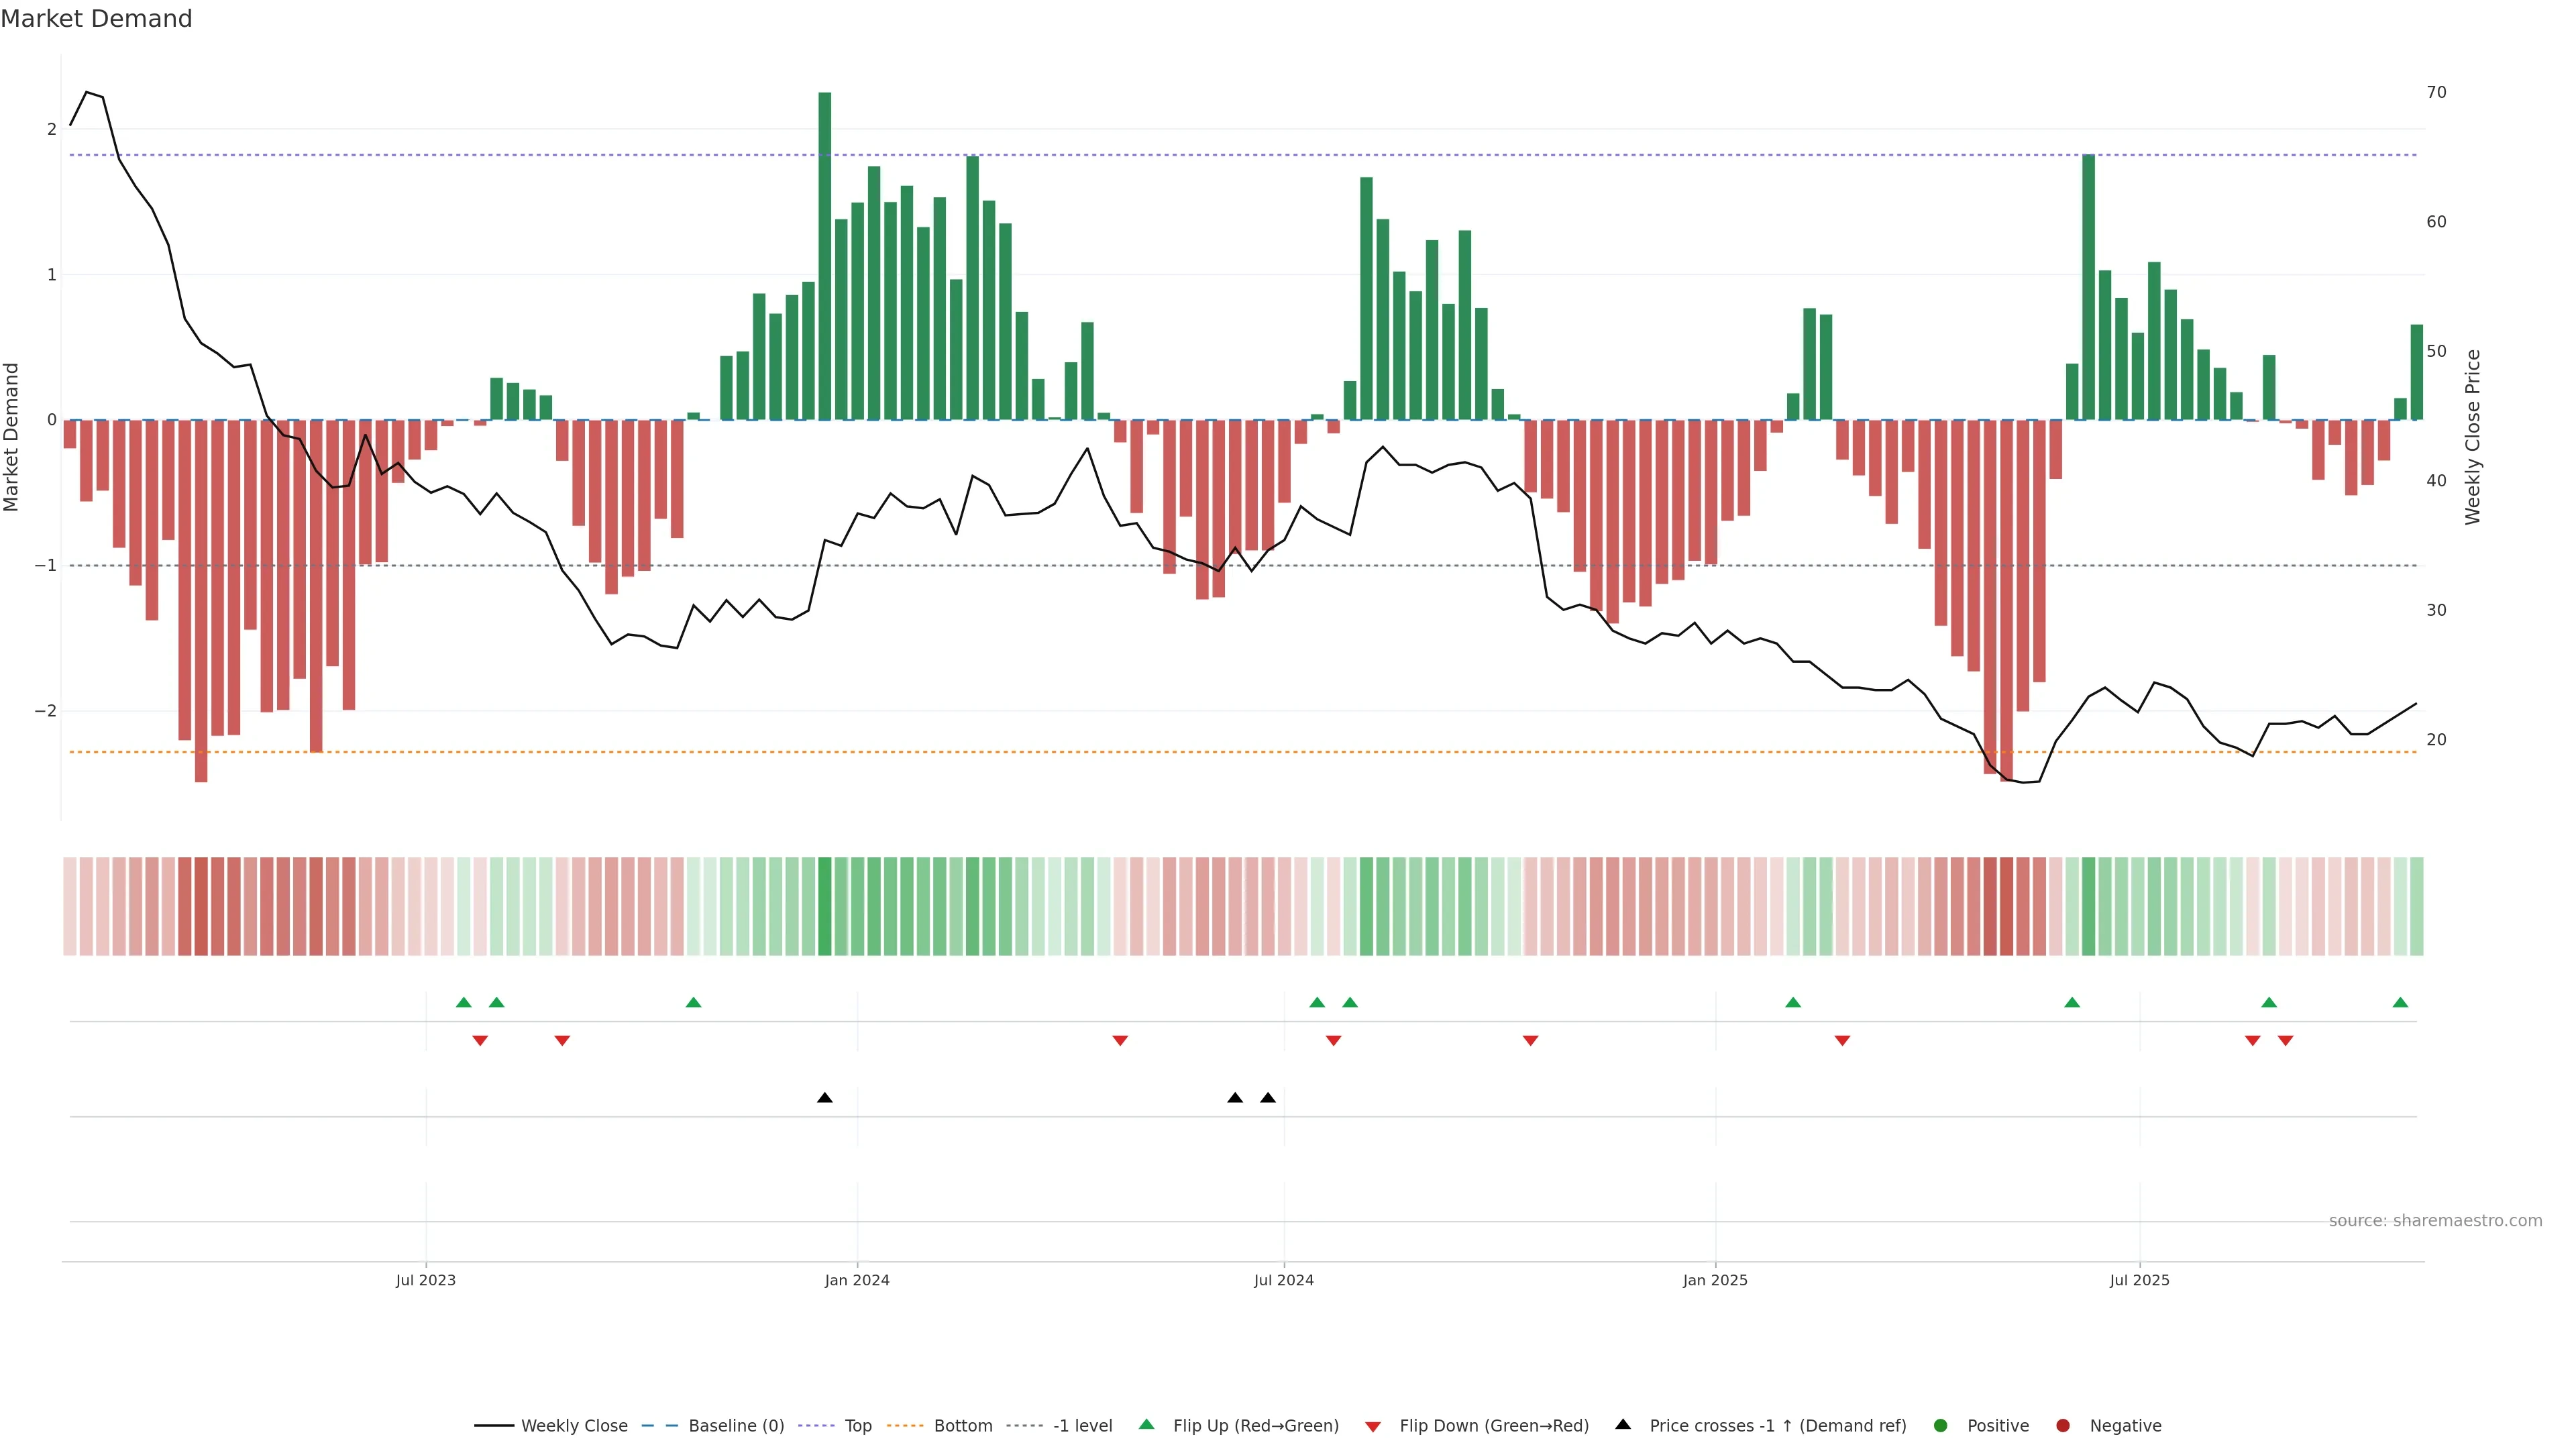Screen dimensions: 2576x1449
Task: Click the rightmost black price-cross triangle
Action: pyautogui.click(x=1268, y=1098)
